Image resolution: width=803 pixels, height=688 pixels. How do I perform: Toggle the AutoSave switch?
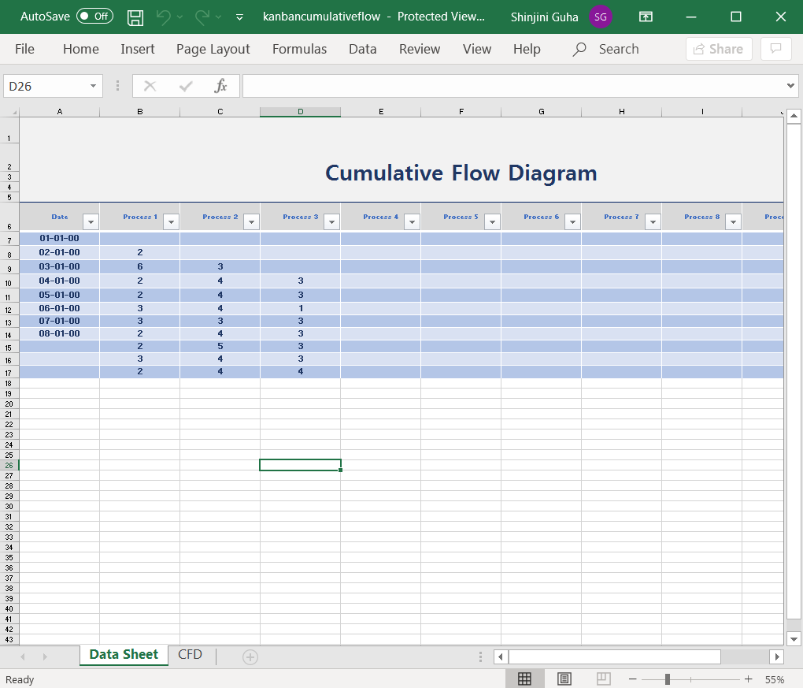[x=94, y=17]
